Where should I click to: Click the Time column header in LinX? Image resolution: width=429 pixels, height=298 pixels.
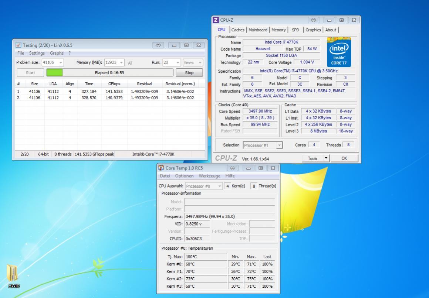(x=89, y=84)
